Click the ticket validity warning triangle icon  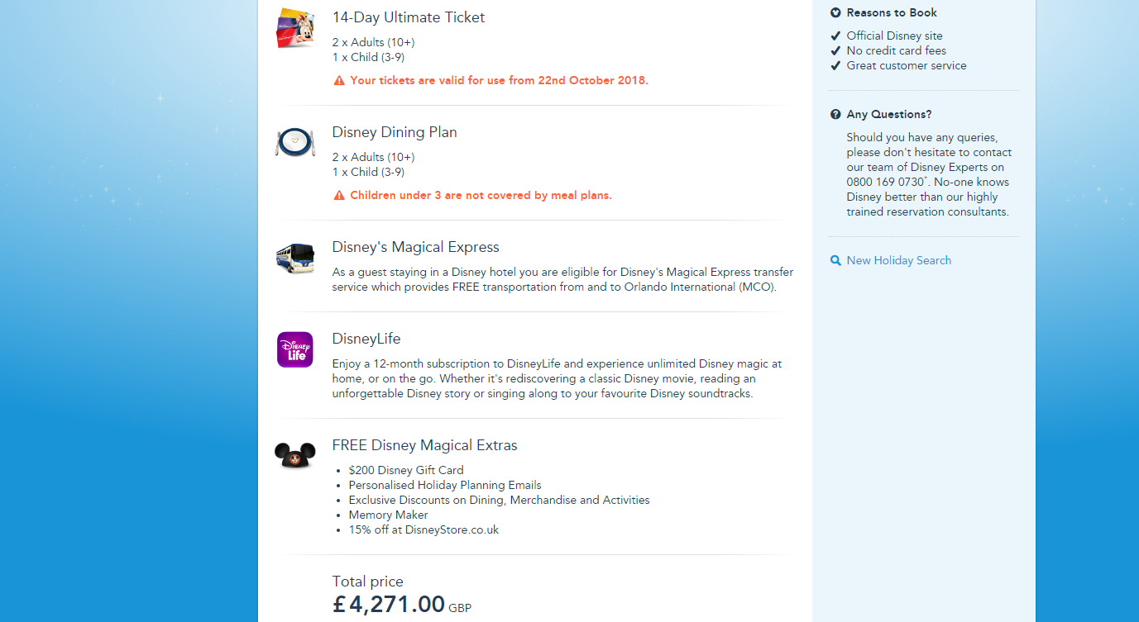point(339,81)
